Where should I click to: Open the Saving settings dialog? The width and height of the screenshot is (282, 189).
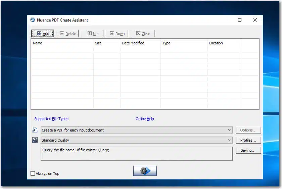248,150
